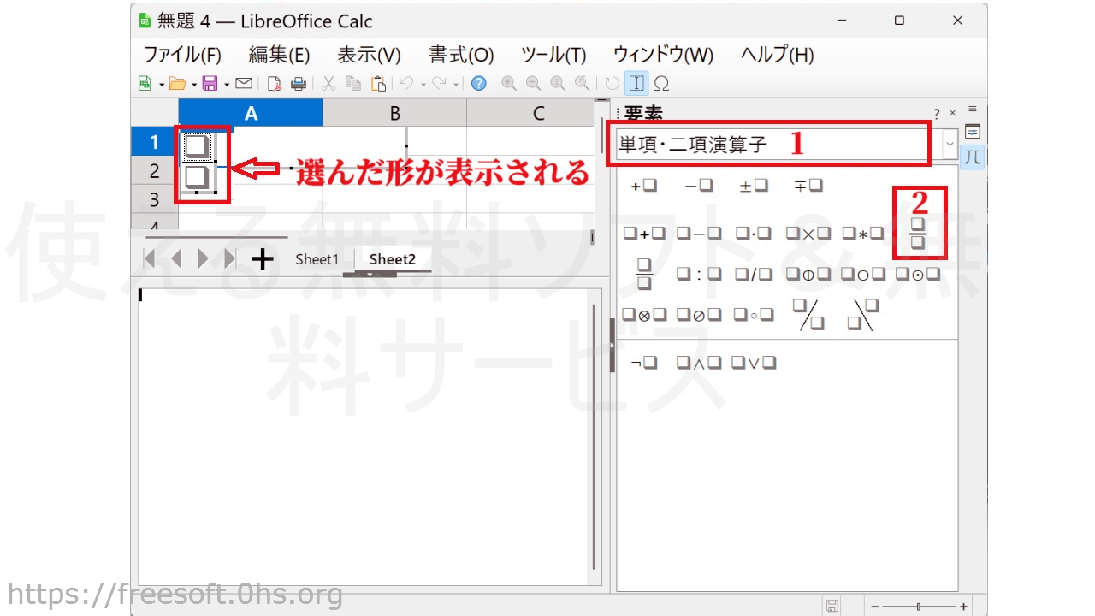Screen dimensions: 1095x616
Task: Click the blue Help icon
Action: click(x=479, y=83)
